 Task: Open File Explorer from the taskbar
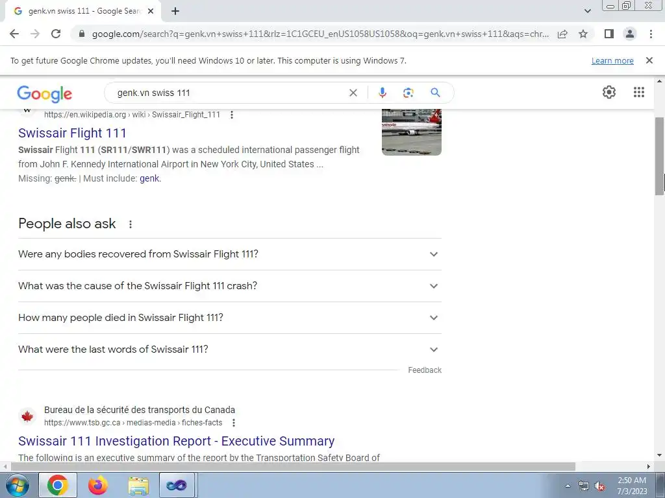138,485
